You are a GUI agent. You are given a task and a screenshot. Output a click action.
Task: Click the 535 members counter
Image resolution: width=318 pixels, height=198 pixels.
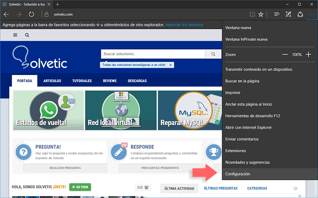point(143,188)
